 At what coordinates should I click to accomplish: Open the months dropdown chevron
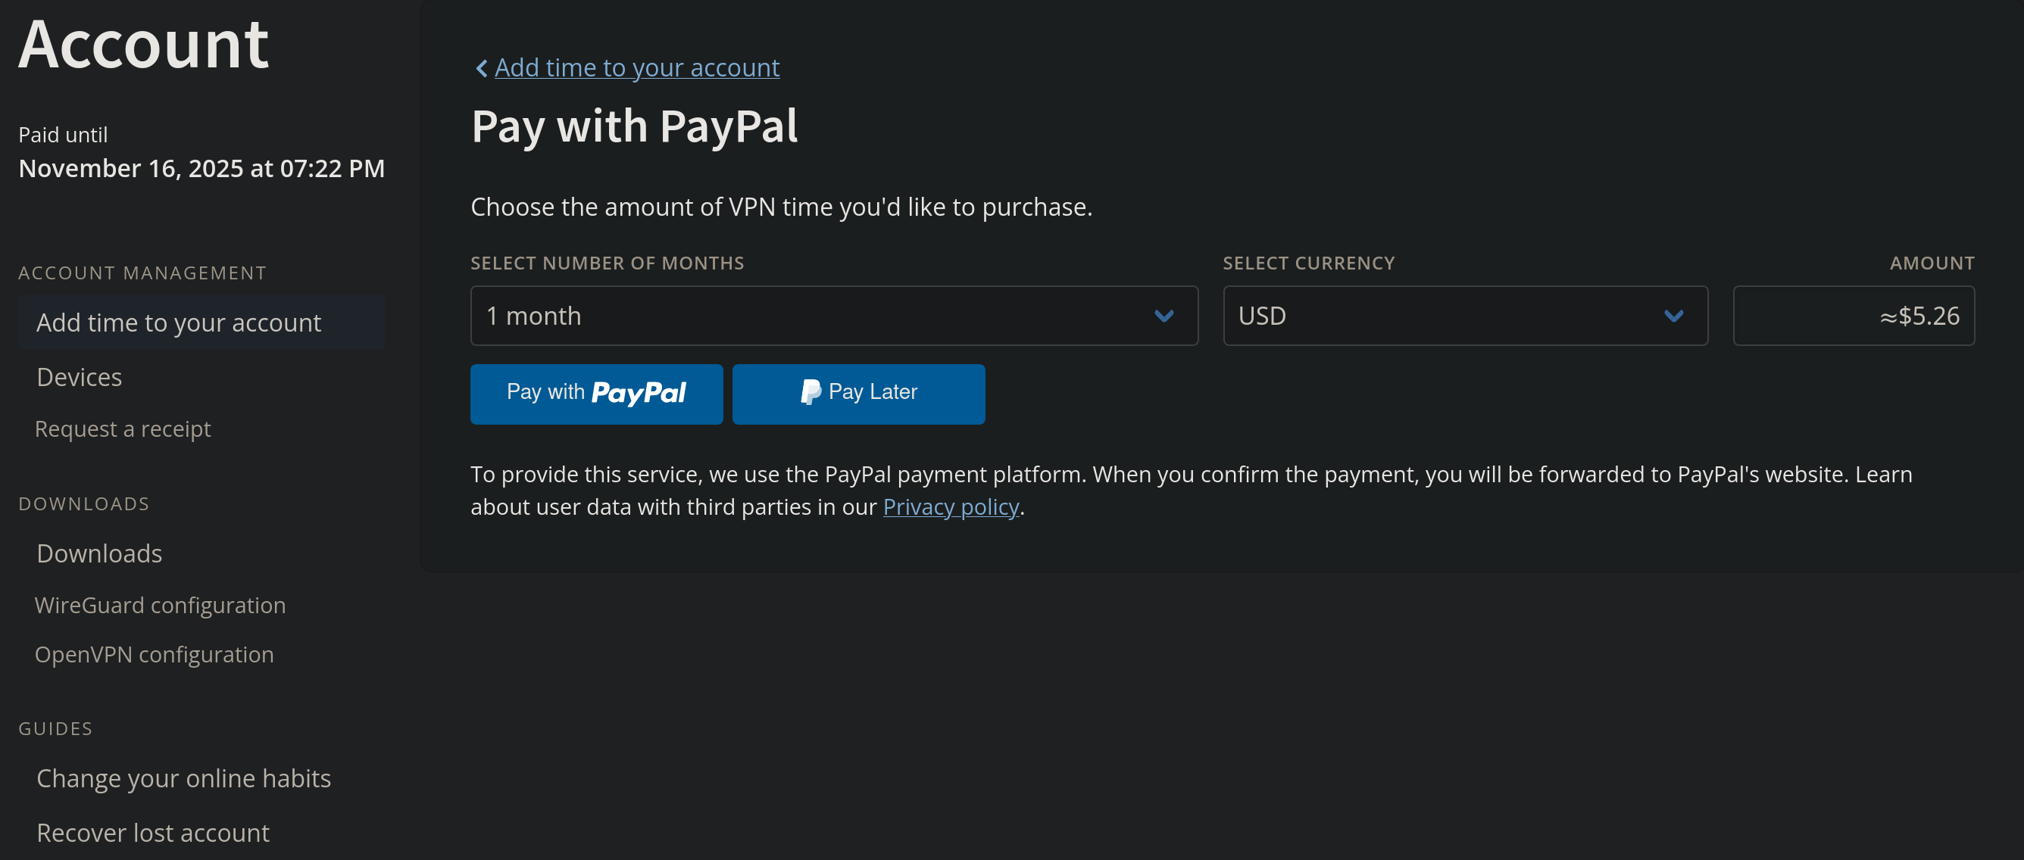[x=1163, y=316]
